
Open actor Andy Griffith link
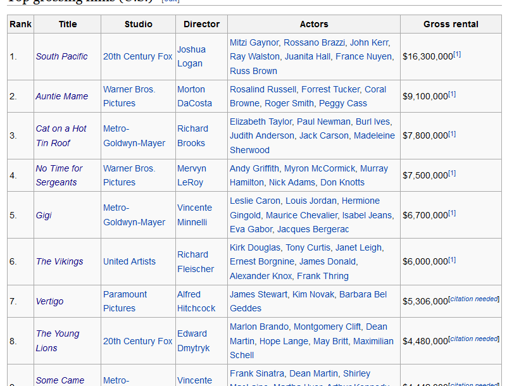(254, 169)
